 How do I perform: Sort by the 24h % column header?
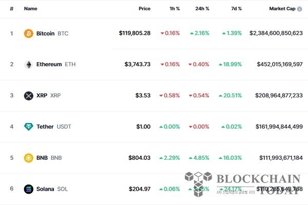[202, 9]
